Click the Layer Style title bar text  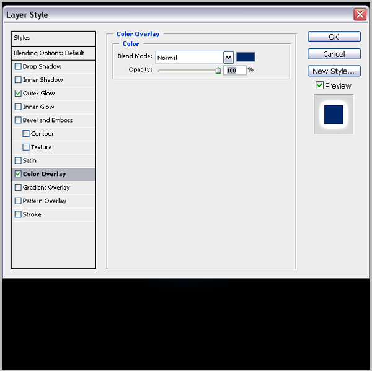[x=27, y=15]
